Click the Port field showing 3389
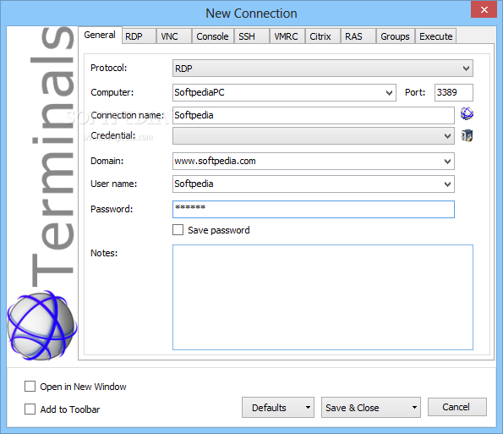Screen dimensions: 503x434 [454, 92]
